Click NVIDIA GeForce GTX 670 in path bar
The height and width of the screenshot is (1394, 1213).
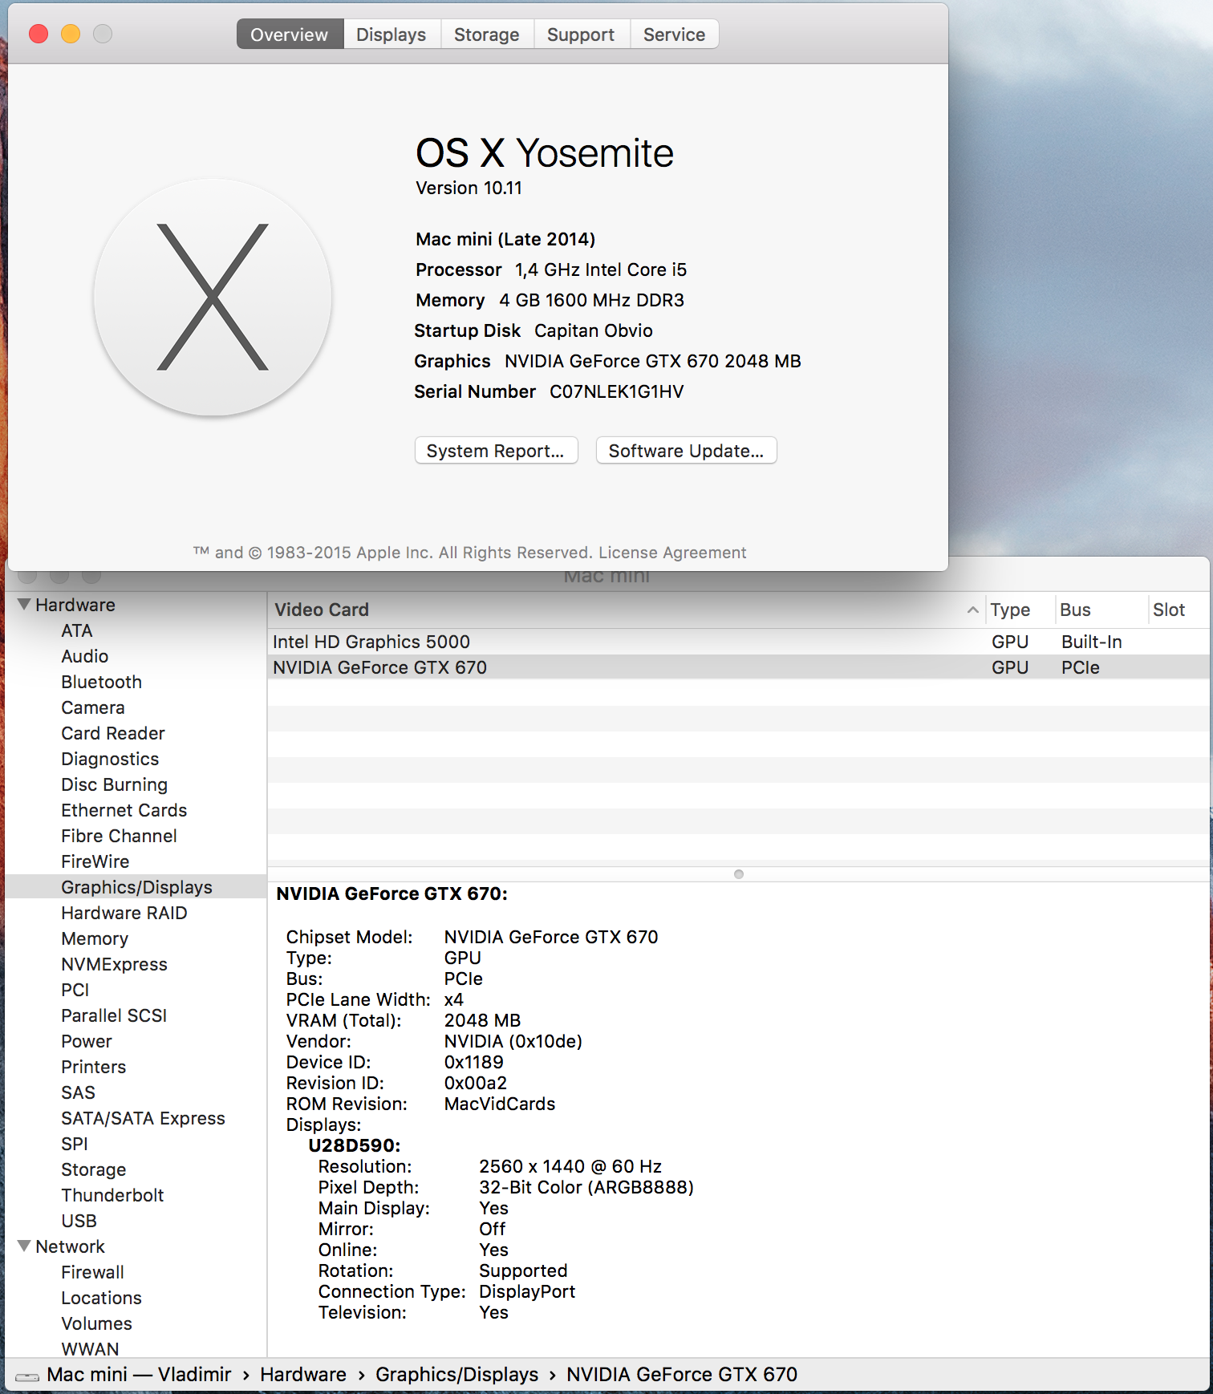682,1374
